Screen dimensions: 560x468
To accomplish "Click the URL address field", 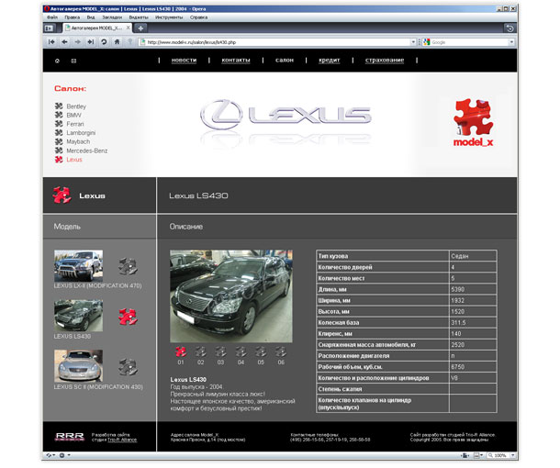I will 278,42.
